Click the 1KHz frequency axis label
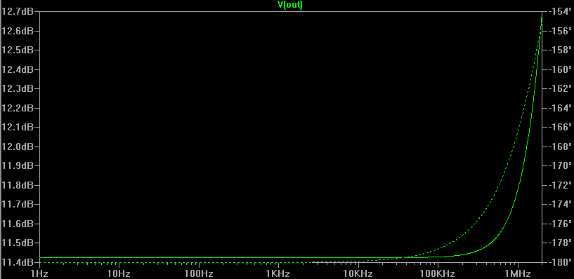 pyautogui.click(x=278, y=273)
